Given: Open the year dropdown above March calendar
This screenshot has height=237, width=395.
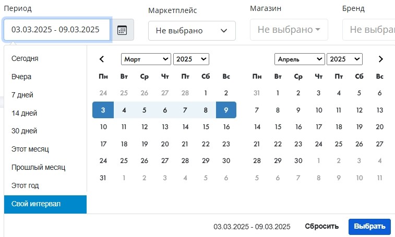Looking at the screenshot, I should (191, 59).
